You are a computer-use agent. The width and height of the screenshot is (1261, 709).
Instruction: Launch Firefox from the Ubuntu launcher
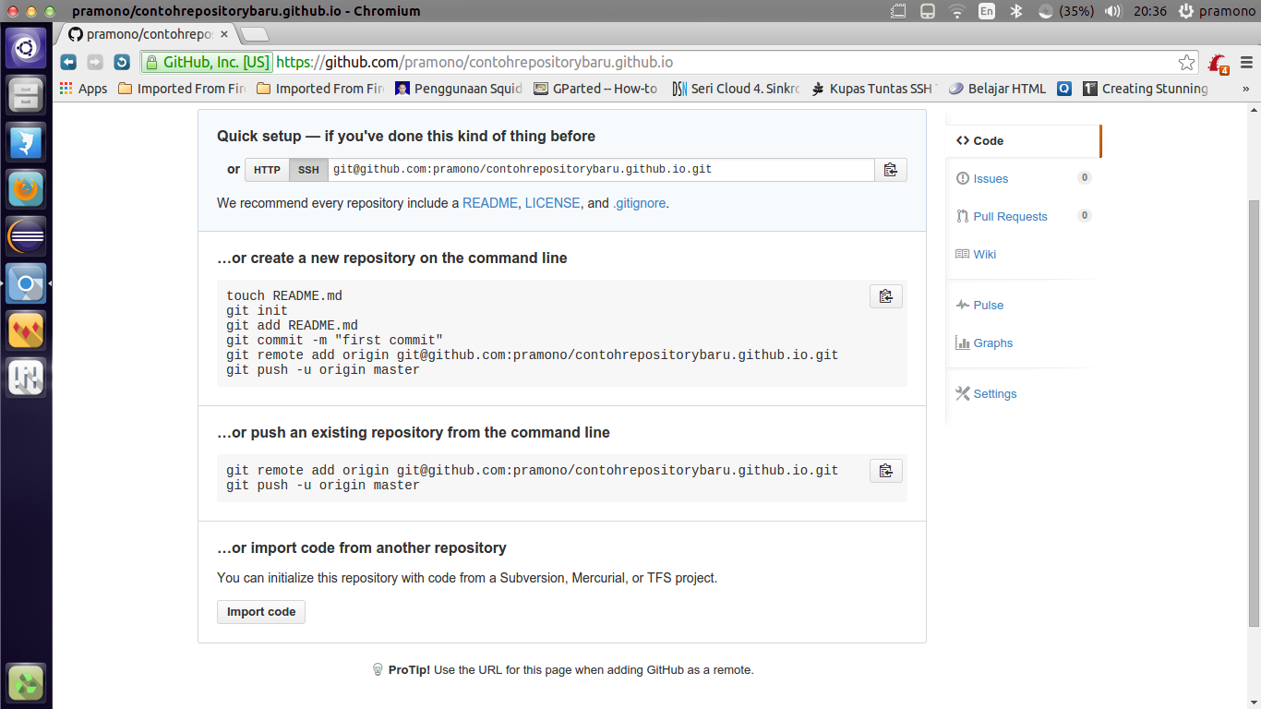(x=26, y=190)
